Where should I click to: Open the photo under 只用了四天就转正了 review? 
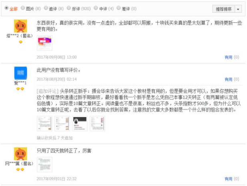[45, 164]
